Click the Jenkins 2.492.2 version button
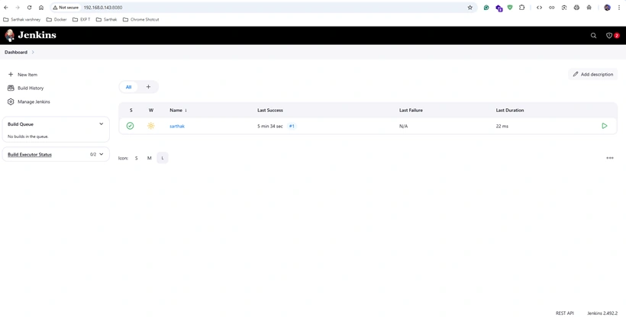 click(602, 313)
